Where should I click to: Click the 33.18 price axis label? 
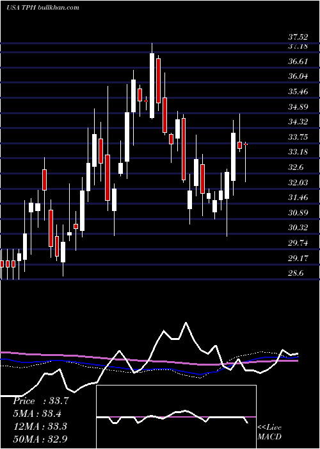point(298,152)
